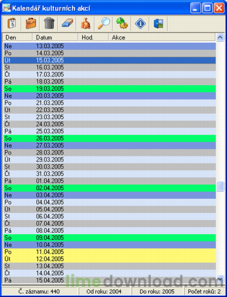Screen dimensions: 227x297
Task: Select the row dated 06.04.2005
Action: pos(110,216)
